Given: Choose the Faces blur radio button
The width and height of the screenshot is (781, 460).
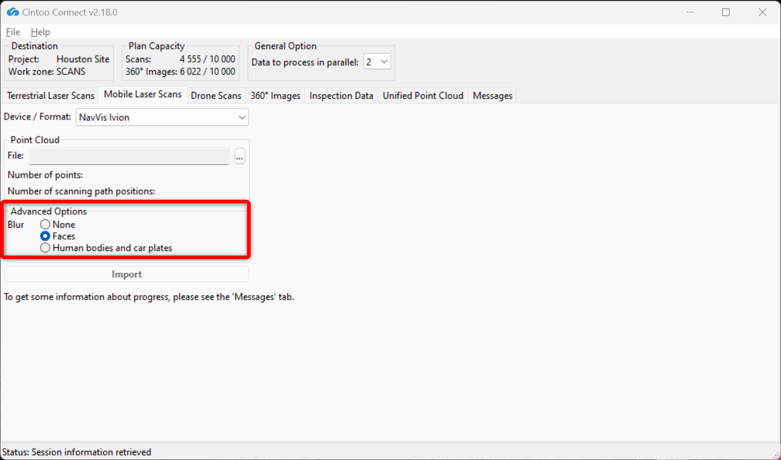Looking at the screenshot, I should pos(45,236).
